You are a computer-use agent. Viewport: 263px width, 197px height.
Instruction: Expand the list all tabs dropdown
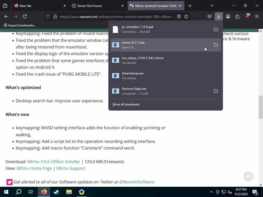click(x=212, y=6)
